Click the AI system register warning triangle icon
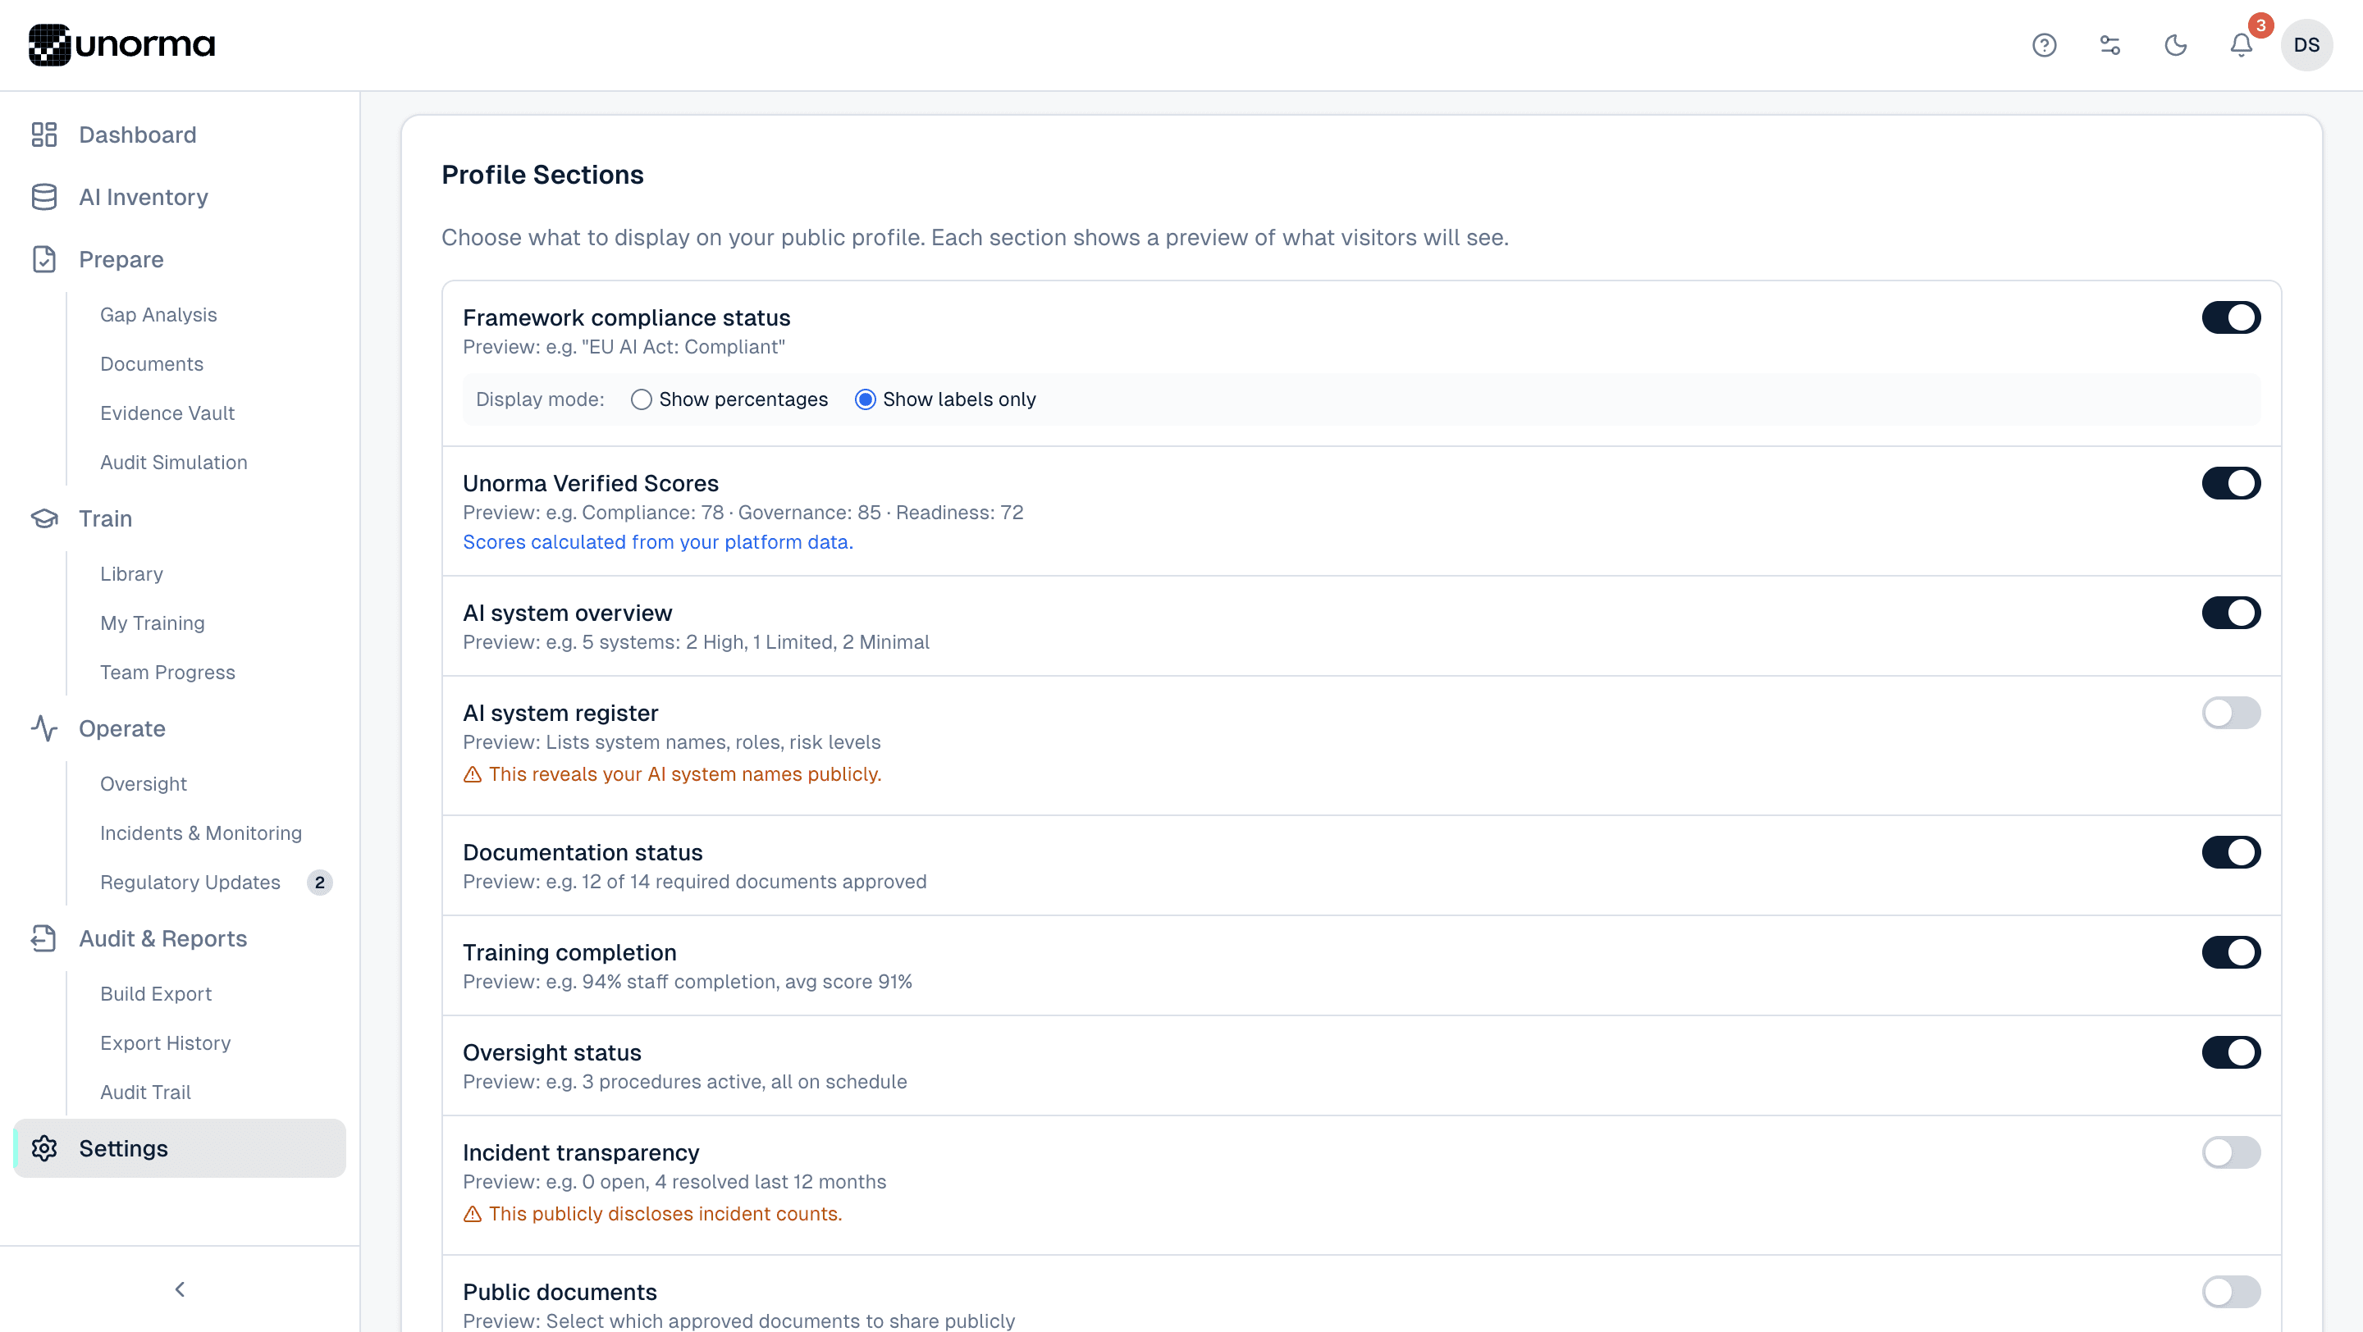This screenshot has height=1332, width=2363. (x=473, y=774)
